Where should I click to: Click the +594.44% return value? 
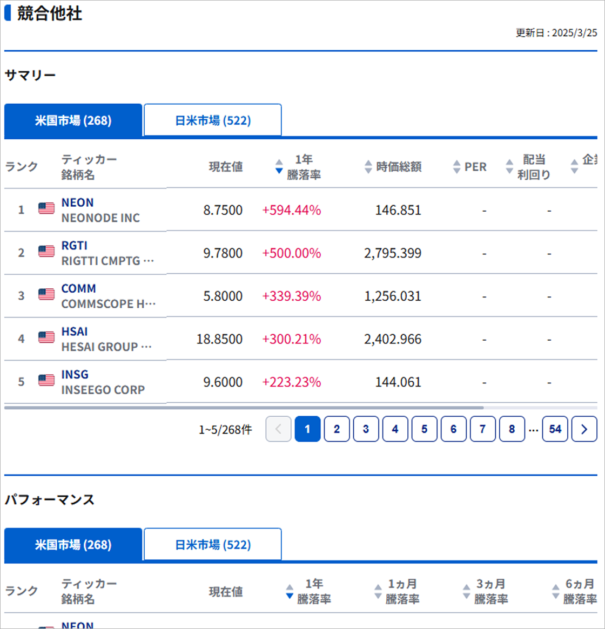[x=292, y=210]
